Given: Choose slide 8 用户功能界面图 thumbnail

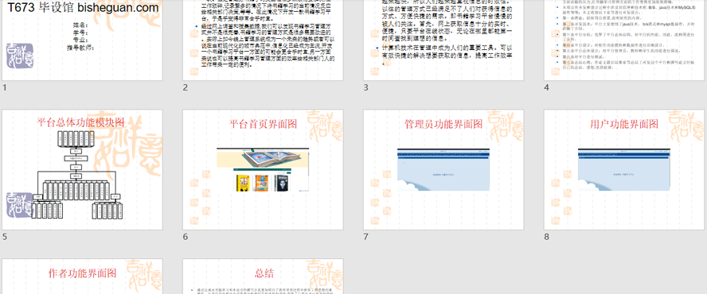Looking at the screenshot, I should 624,170.
